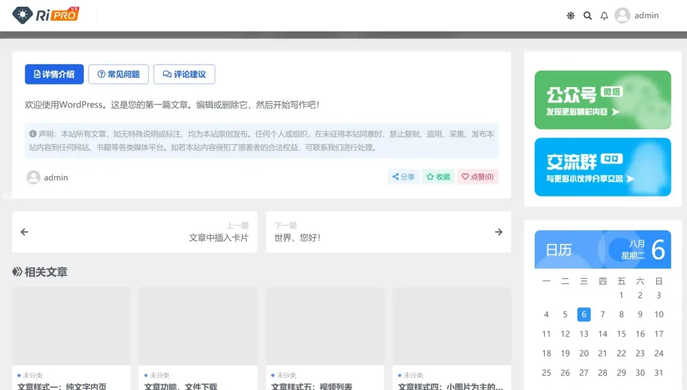The height and width of the screenshot is (390, 687).
Task: Click the RiPro logo in the header
Action: coord(44,14)
